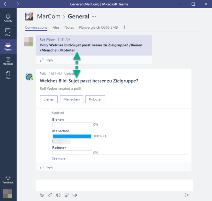Open the Planvergleich O365 SMB tab
Image resolution: width=212 pixels, height=201 pixels.
point(98,27)
